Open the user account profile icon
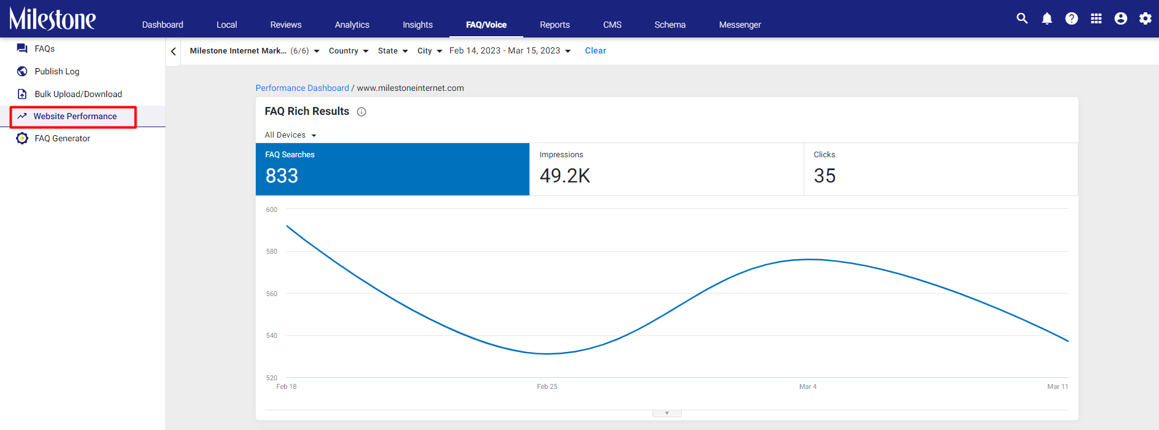This screenshot has height=430, width=1159. pyautogui.click(x=1121, y=18)
